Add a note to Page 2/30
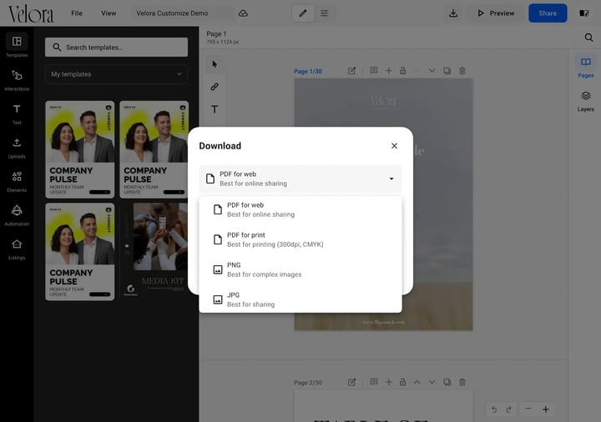 374,382
